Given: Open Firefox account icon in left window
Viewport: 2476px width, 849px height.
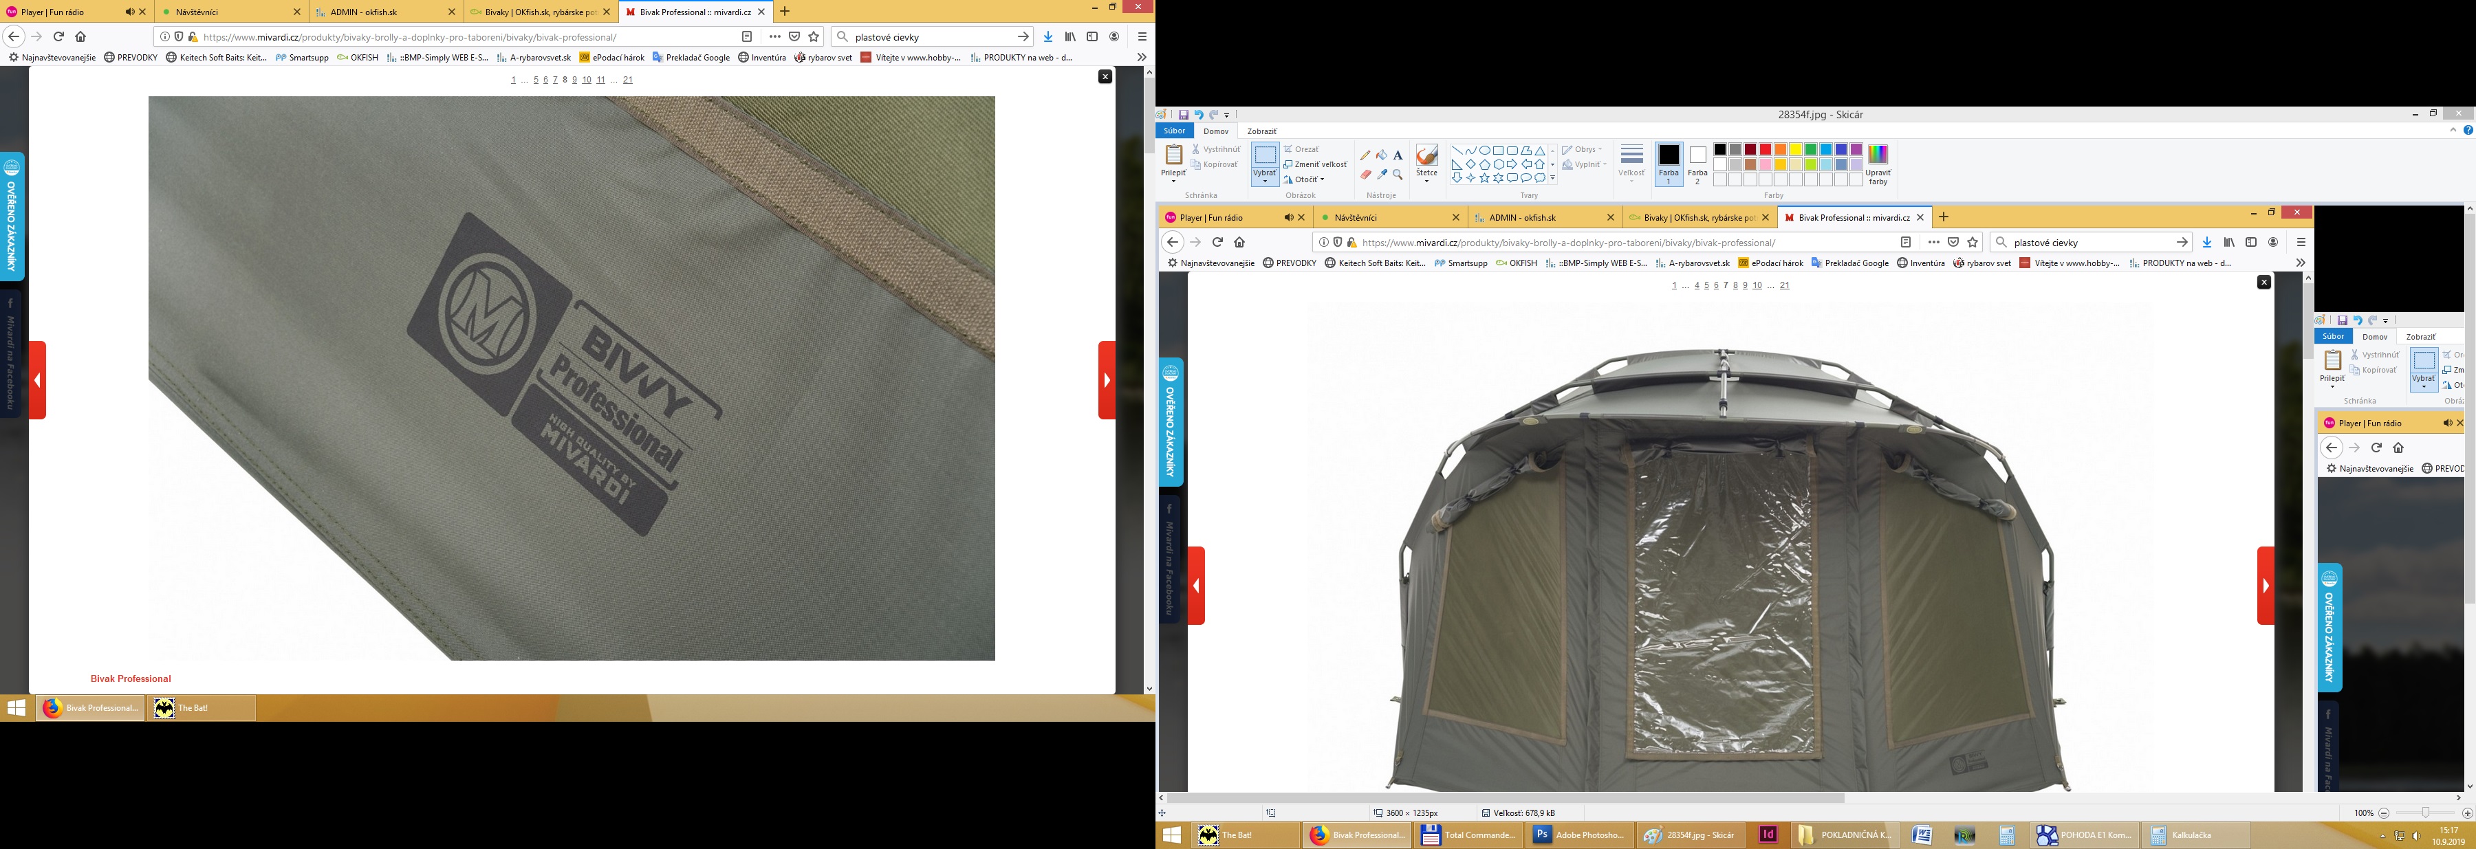Looking at the screenshot, I should tap(1114, 36).
